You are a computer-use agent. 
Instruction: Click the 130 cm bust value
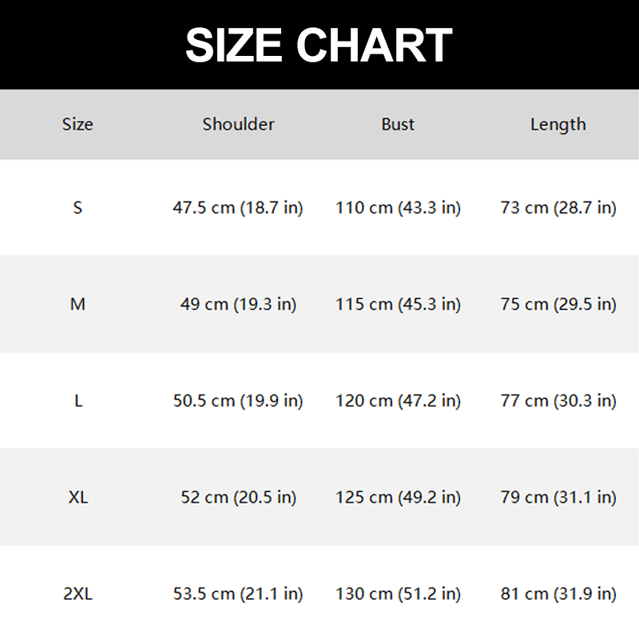click(398, 594)
